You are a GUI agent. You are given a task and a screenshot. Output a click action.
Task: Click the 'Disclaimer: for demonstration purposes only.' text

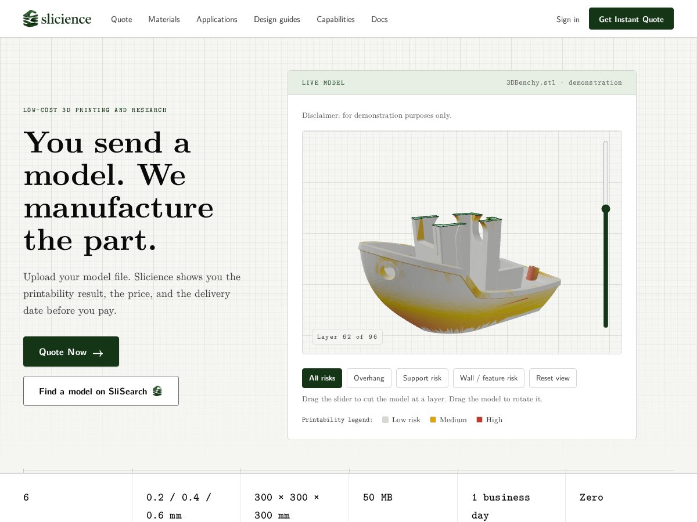tap(376, 115)
